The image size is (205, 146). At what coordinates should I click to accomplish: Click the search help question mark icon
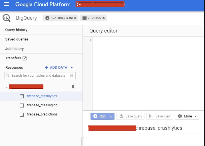72,76
